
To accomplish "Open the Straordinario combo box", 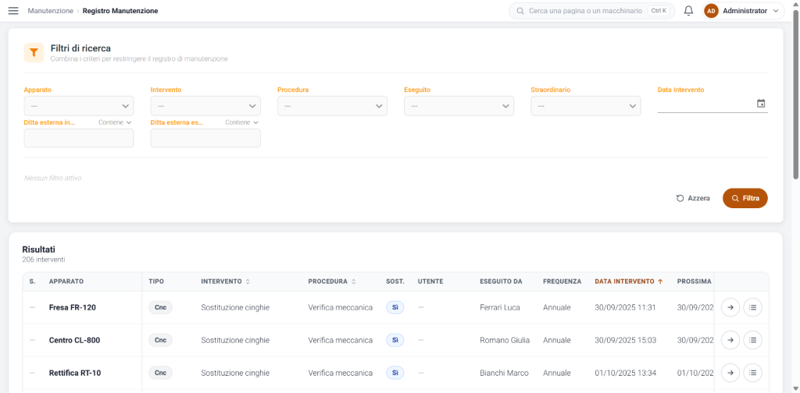I will [x=585, y=106].
